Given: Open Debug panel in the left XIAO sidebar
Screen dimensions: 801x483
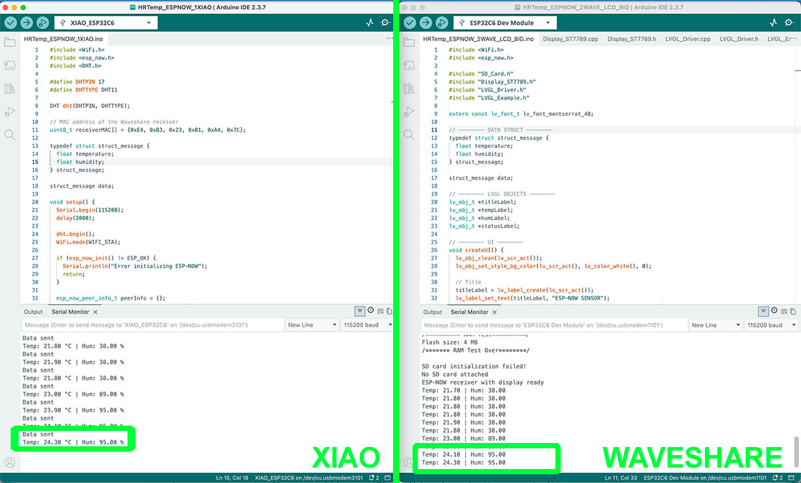Looking at the screenshot, I should pyautogui.click(x=9, y=111).
